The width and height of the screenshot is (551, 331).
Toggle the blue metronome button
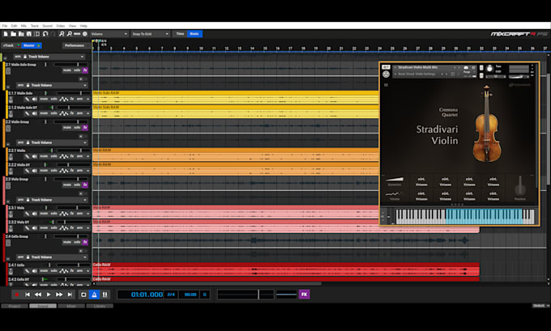[x=94, y=295]
